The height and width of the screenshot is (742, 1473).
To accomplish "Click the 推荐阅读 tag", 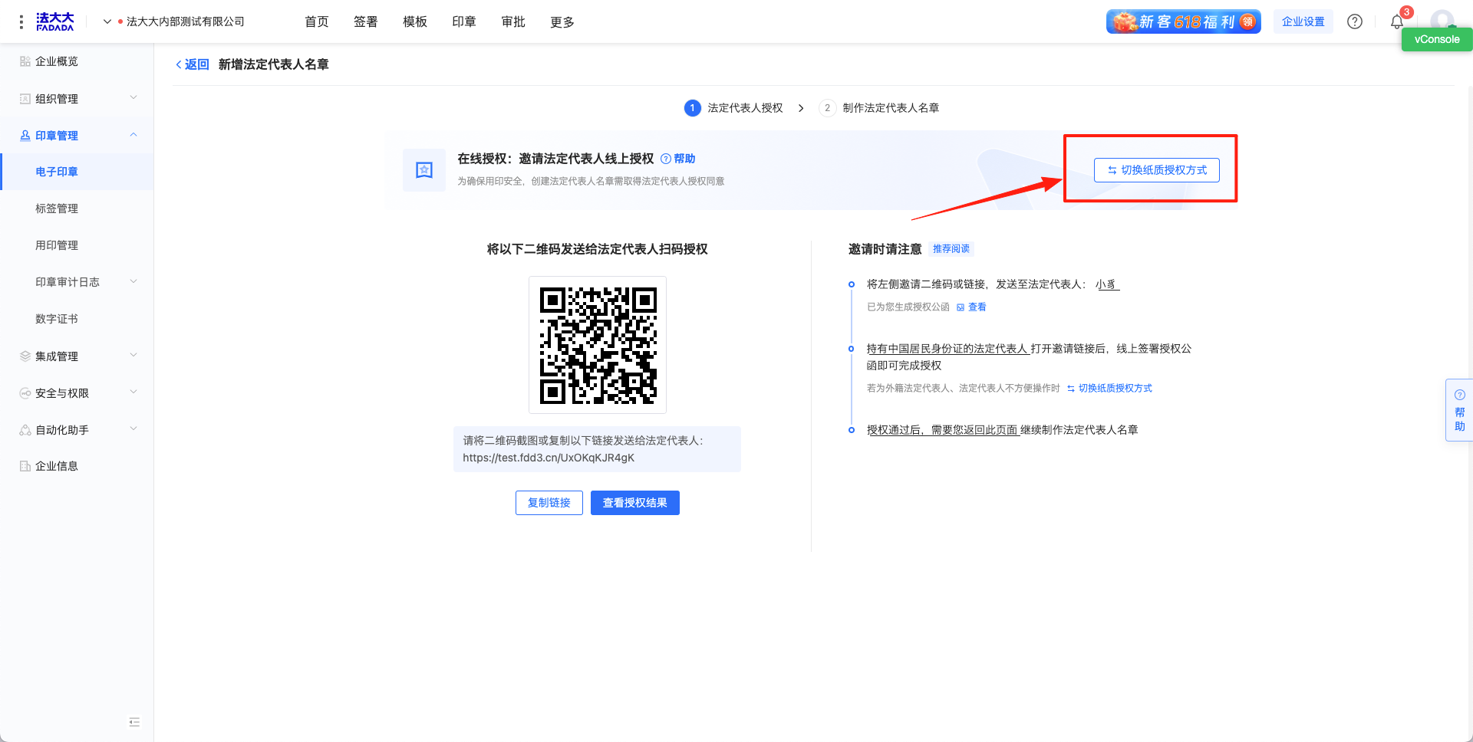I will pos(951,248).
